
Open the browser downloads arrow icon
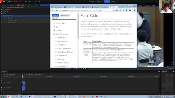[120, 10]
